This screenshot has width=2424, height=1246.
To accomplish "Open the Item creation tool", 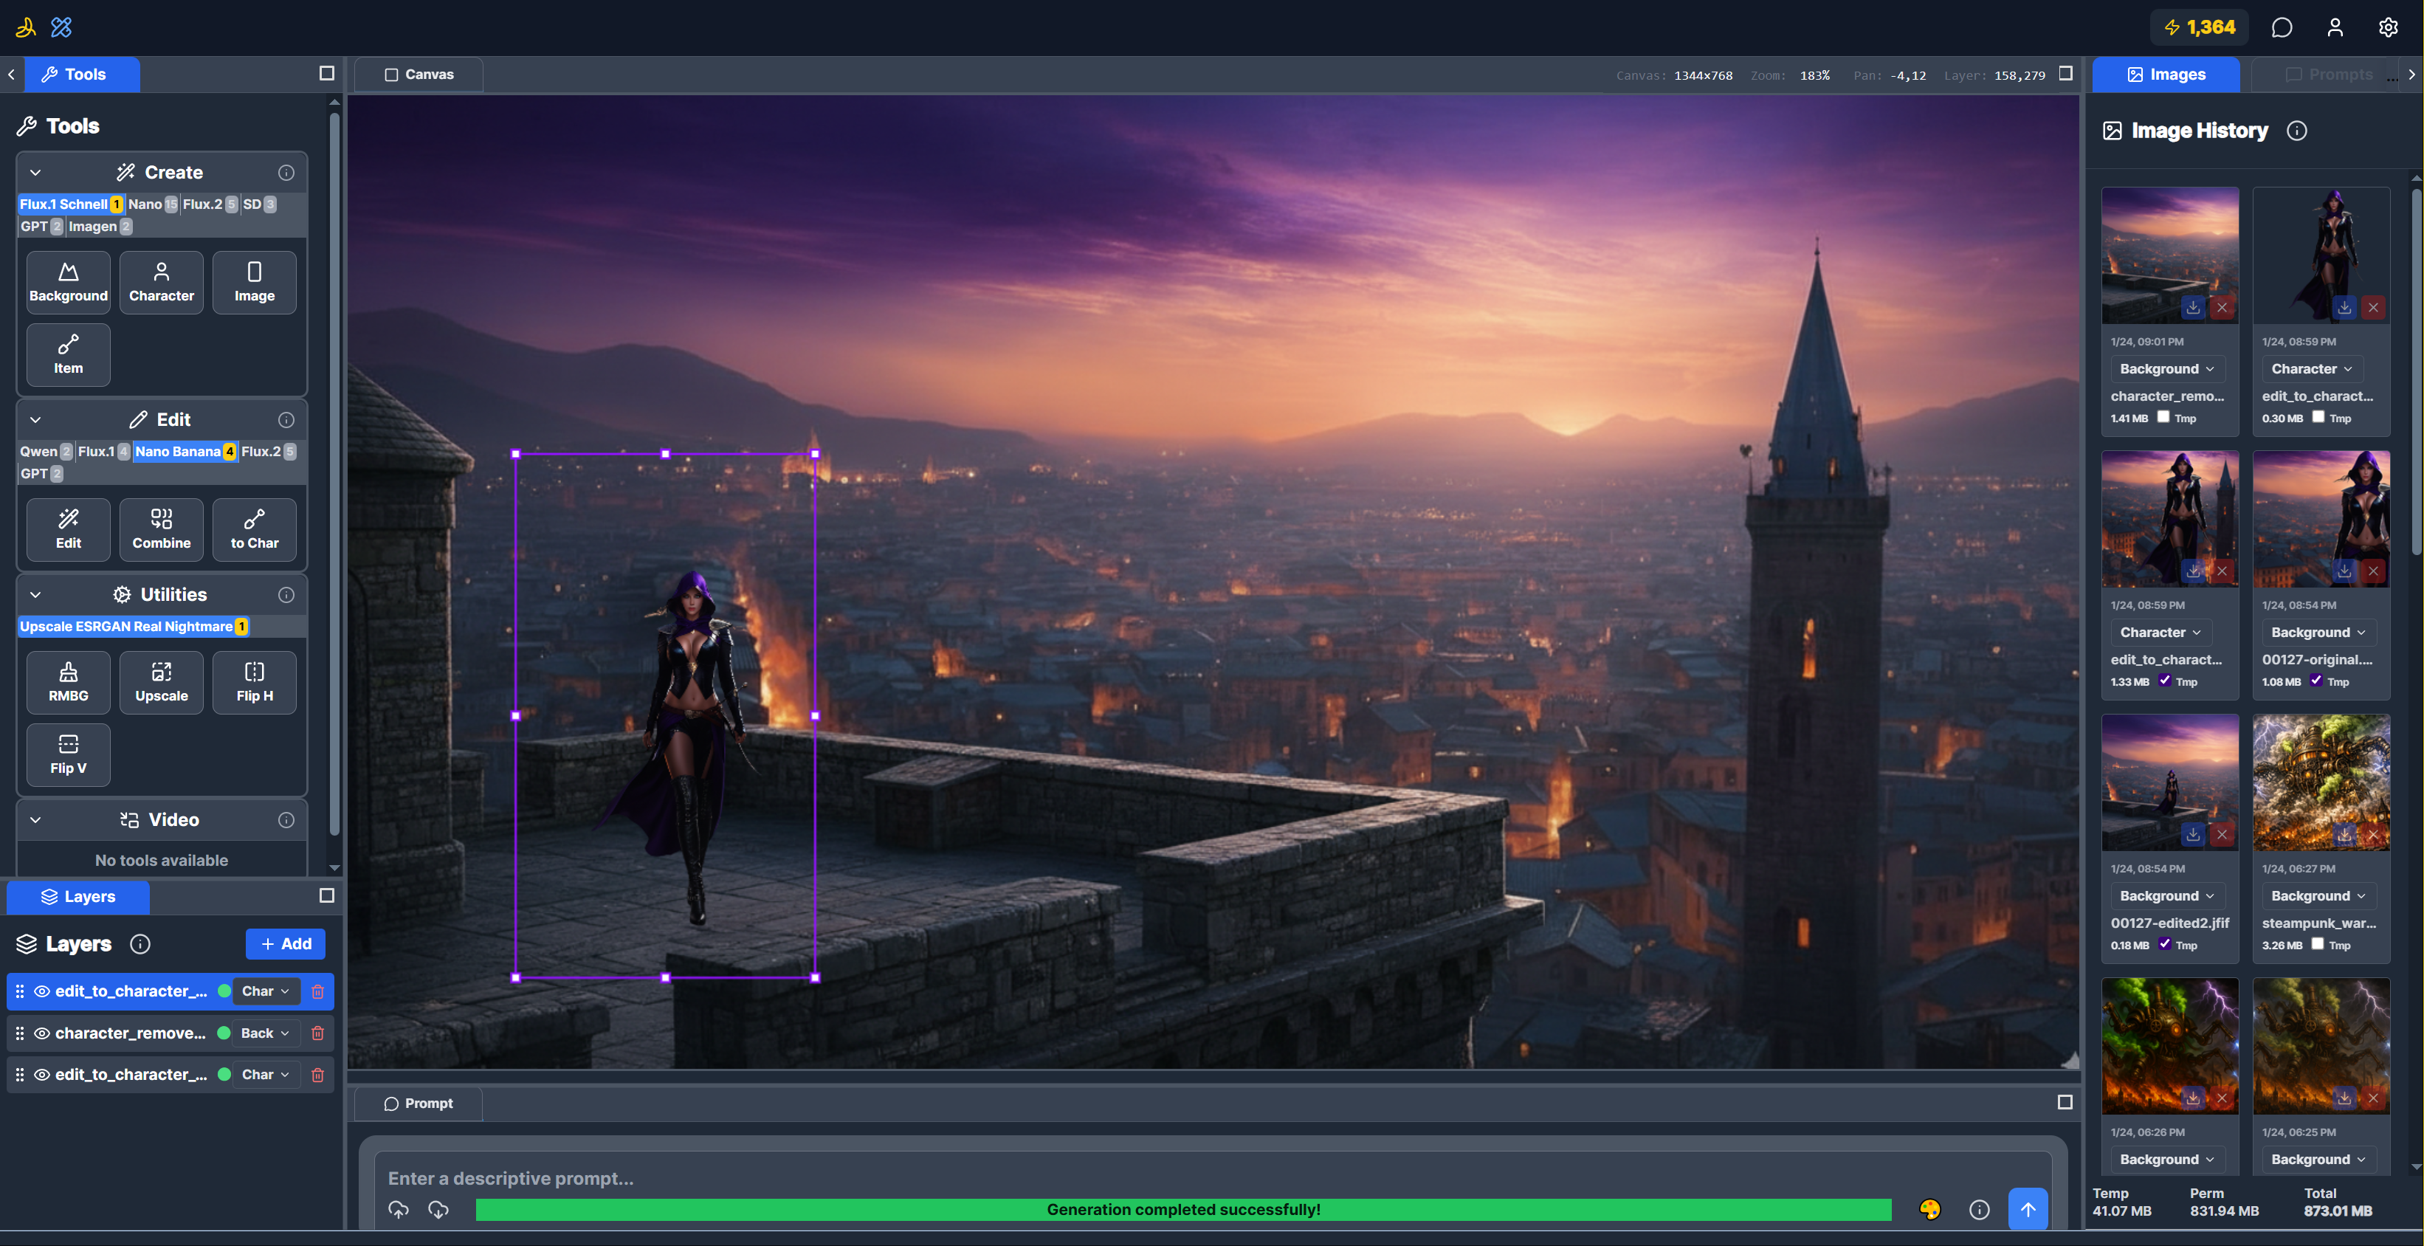I will tap(68, 355).
